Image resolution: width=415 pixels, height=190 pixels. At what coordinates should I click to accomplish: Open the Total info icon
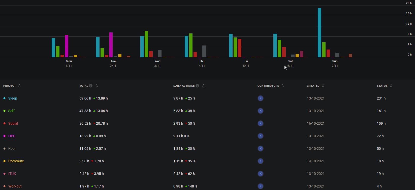[91, 86]
